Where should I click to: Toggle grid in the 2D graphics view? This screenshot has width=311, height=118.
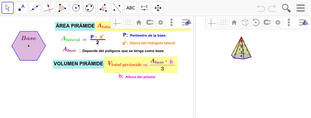point(128,22)
